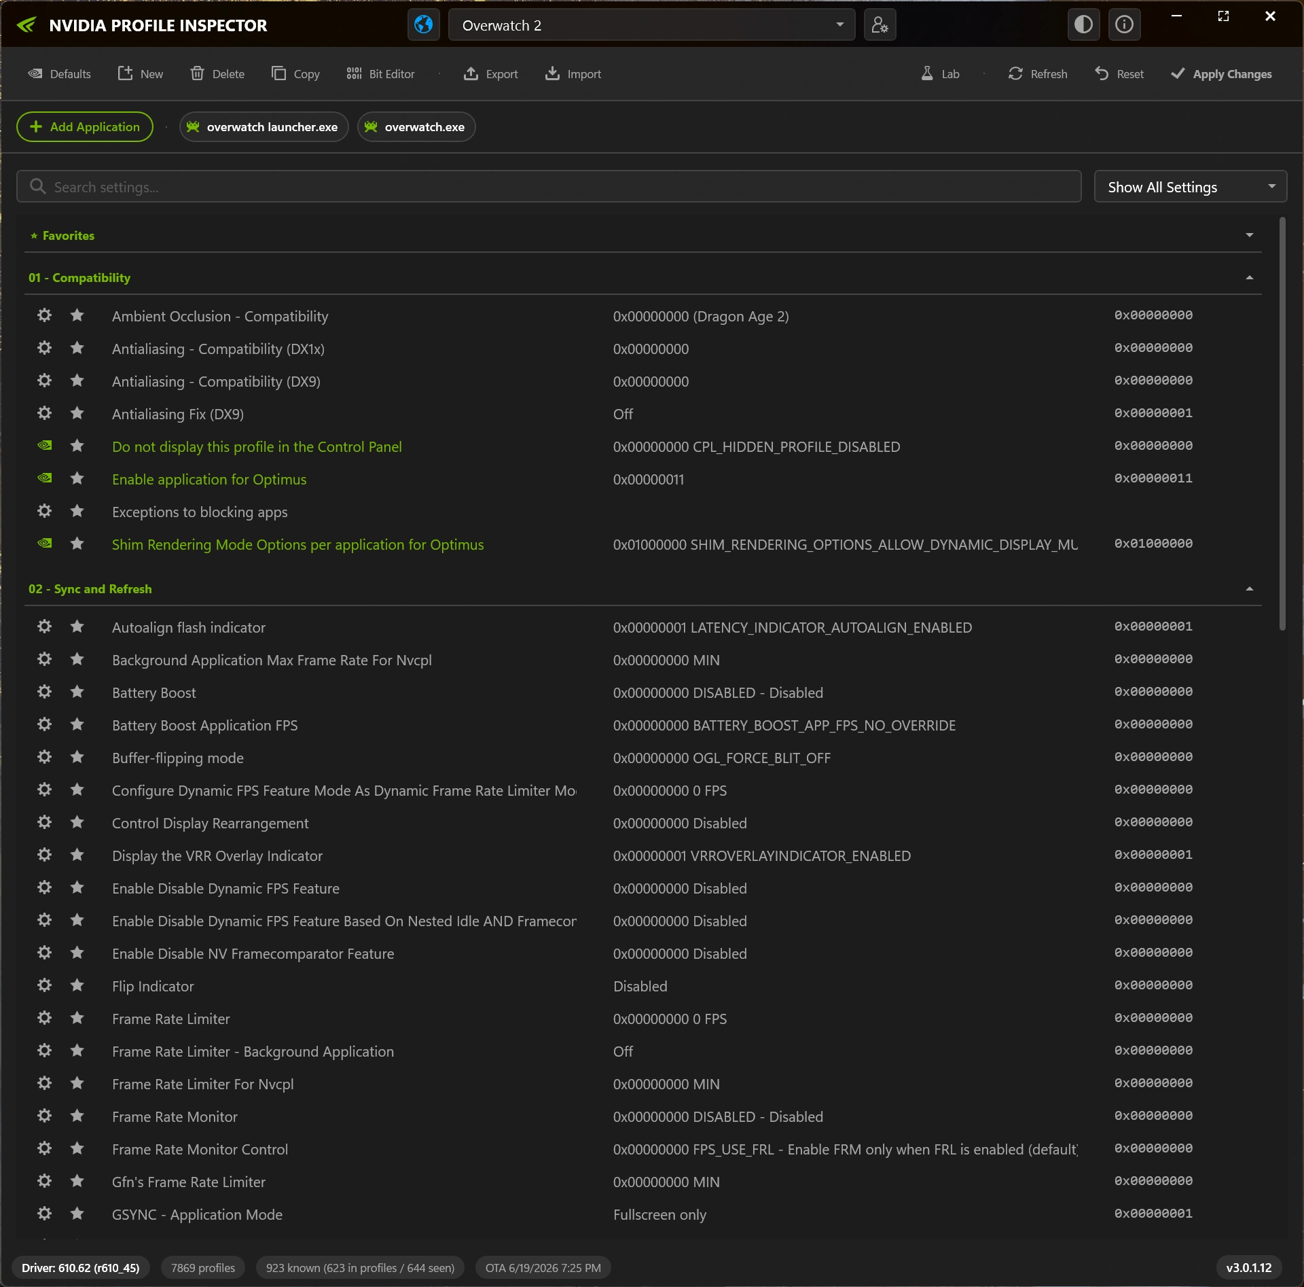Viewport: 1304px width, 1287px height.
Task: Open value for Antialiasing Fix (DX9) set to Off
Action: [x=623, y=414]
